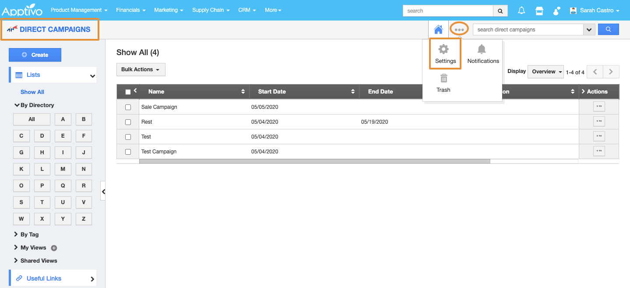Viewport: 630px width, 288px height.
Task: Open the Settings gear icon
Action: (x=443, y=49)
